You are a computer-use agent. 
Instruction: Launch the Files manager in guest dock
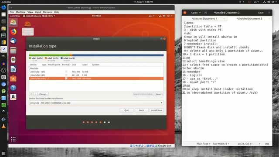coord(14,51)
